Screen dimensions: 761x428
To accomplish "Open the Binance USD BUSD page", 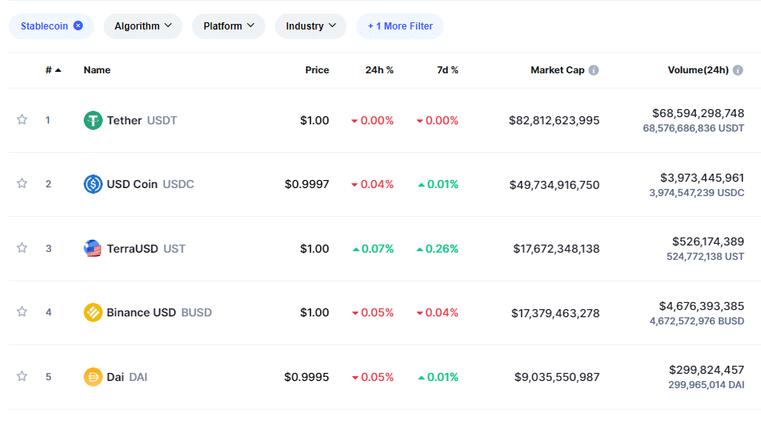I will click(159, 312).
